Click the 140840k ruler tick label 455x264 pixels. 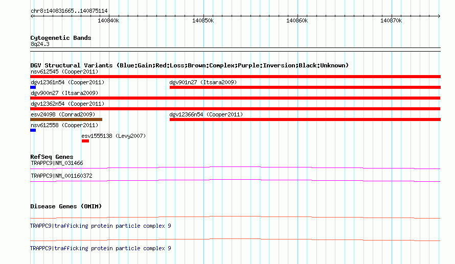point(108,20)
